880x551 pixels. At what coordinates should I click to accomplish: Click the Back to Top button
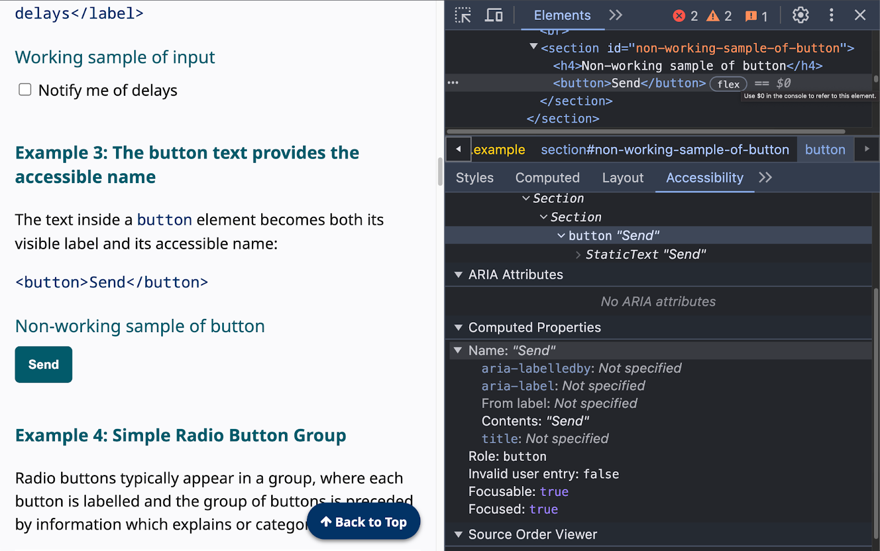[x=364, y=522]
